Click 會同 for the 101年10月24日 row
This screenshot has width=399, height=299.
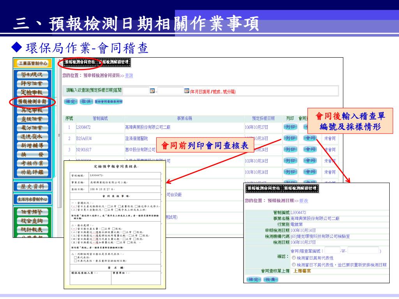[x=310, y=172]
